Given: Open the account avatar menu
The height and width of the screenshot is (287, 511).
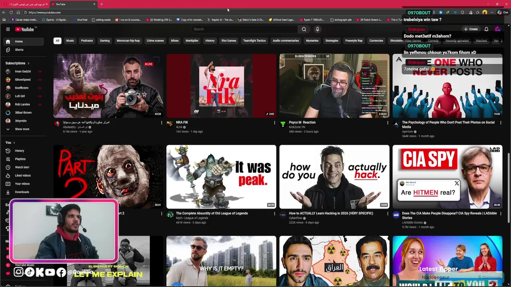Looking at the screenshot, I should pyautogui.click(x=497, y=29).
